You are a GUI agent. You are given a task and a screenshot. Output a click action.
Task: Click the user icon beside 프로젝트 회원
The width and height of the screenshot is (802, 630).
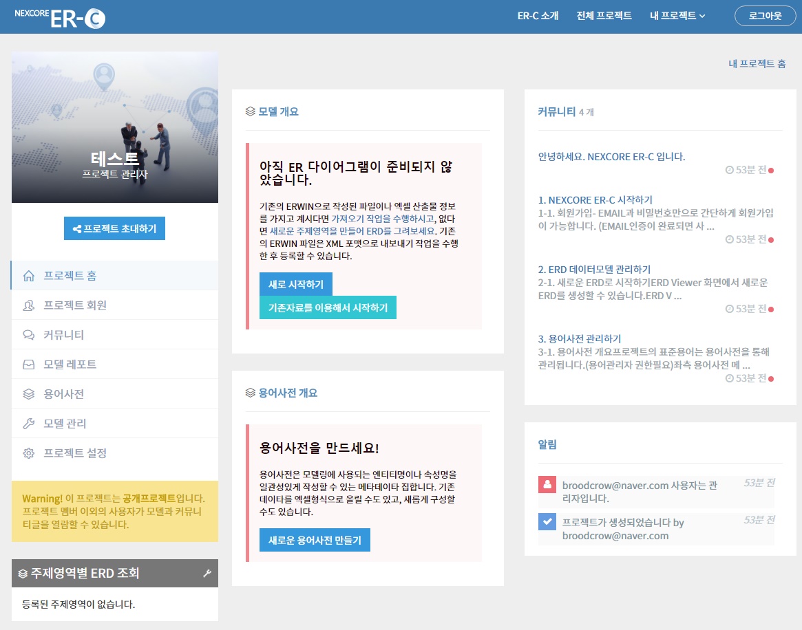click(29, 306)
